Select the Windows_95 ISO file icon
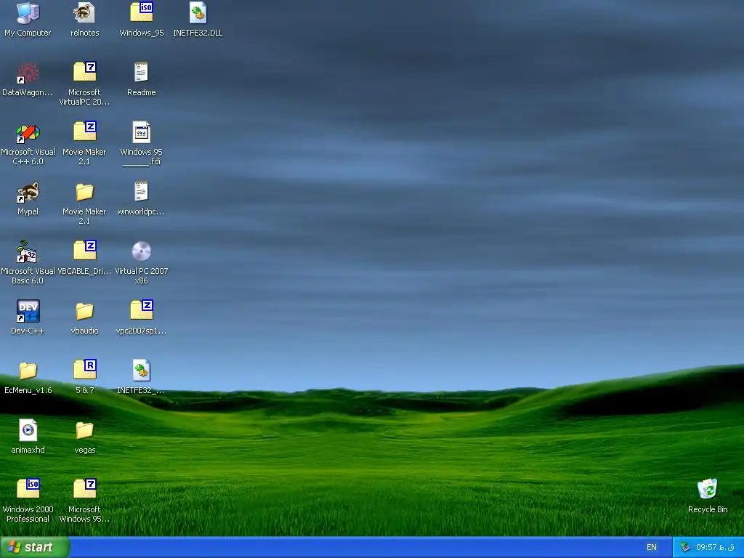 pos(142,13)
